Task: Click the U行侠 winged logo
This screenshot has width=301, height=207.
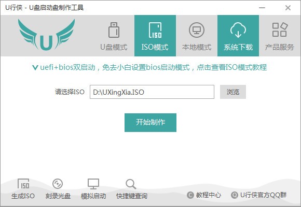Action: pos(47,35)
